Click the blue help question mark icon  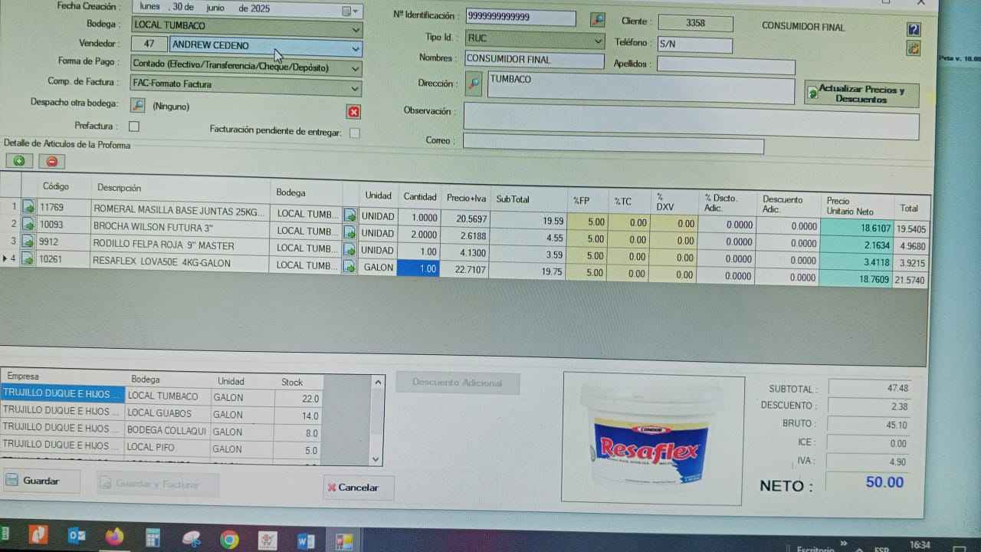913,29
